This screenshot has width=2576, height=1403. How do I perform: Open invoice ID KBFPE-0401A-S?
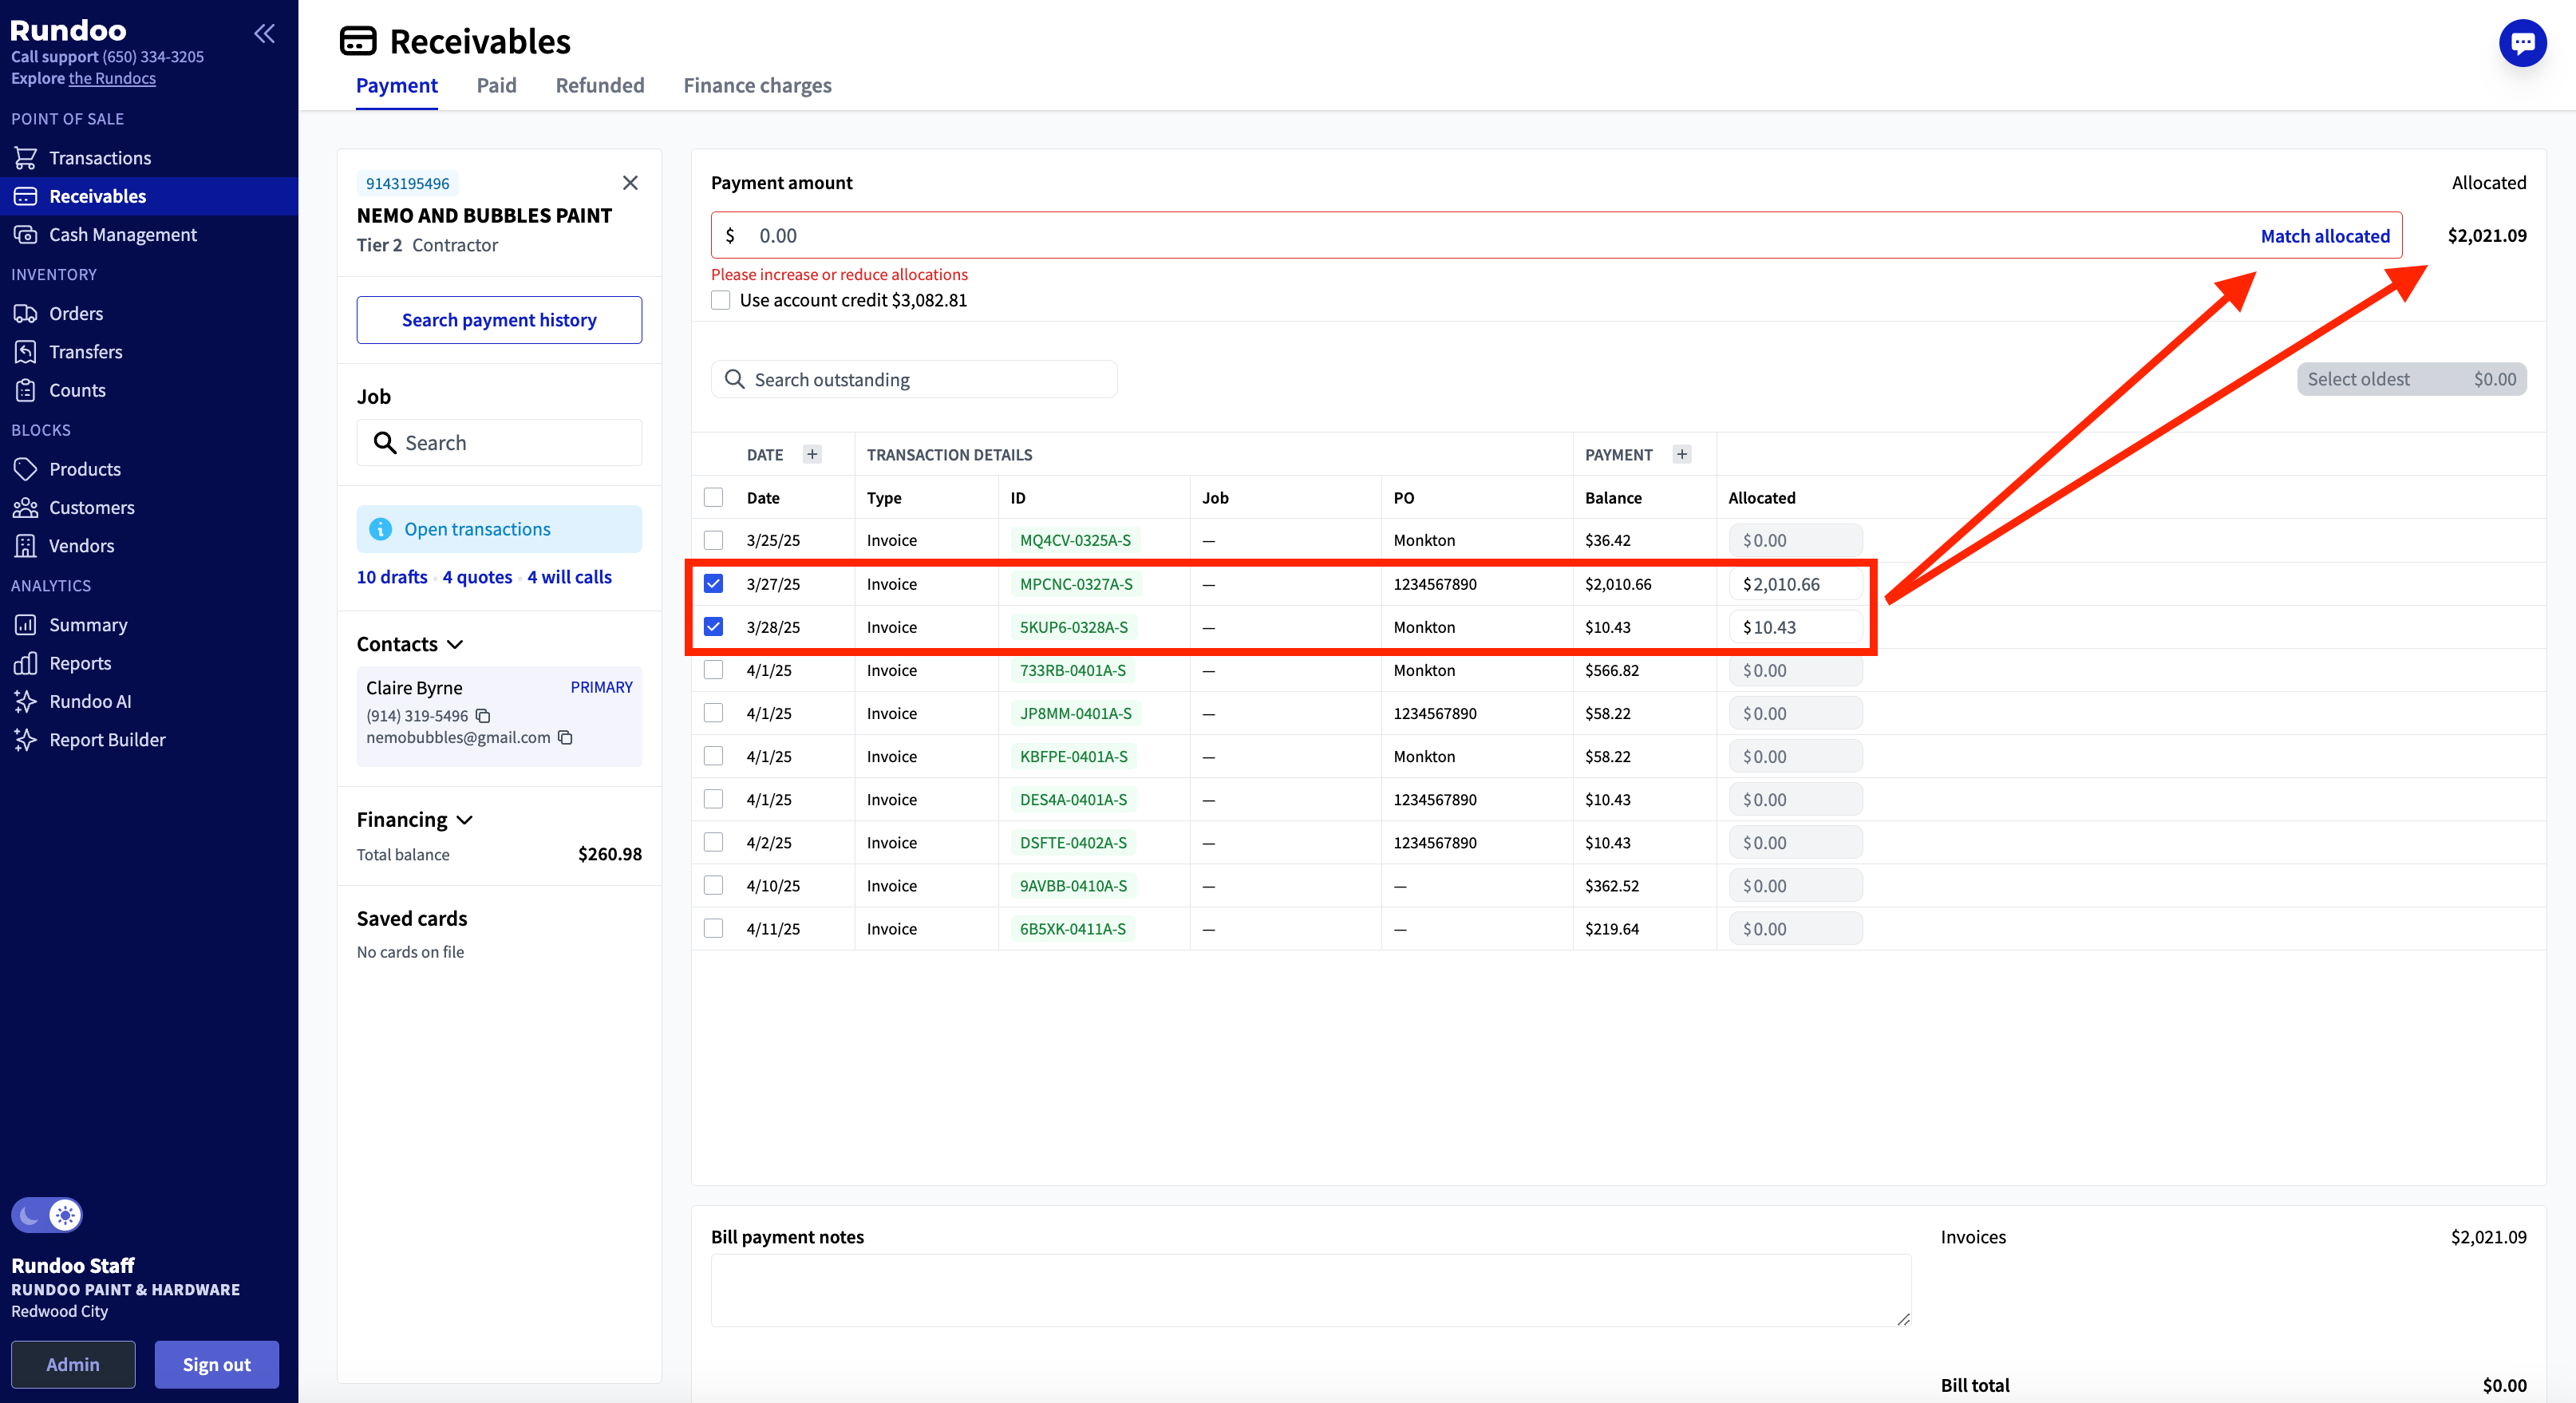[x=1073, y=756]
